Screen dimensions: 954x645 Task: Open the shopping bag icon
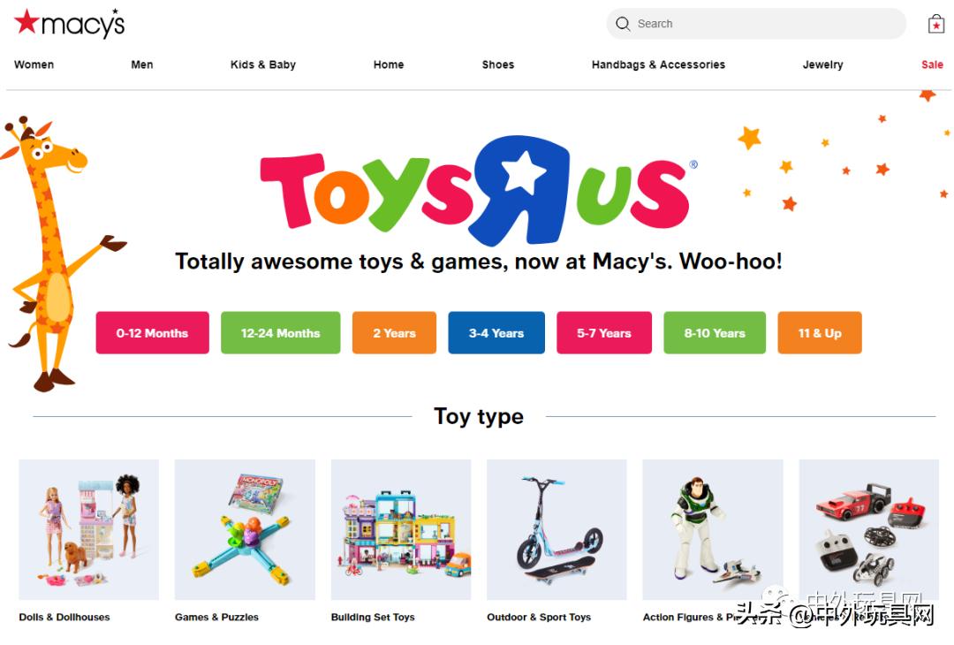click(x=935, y=24)
